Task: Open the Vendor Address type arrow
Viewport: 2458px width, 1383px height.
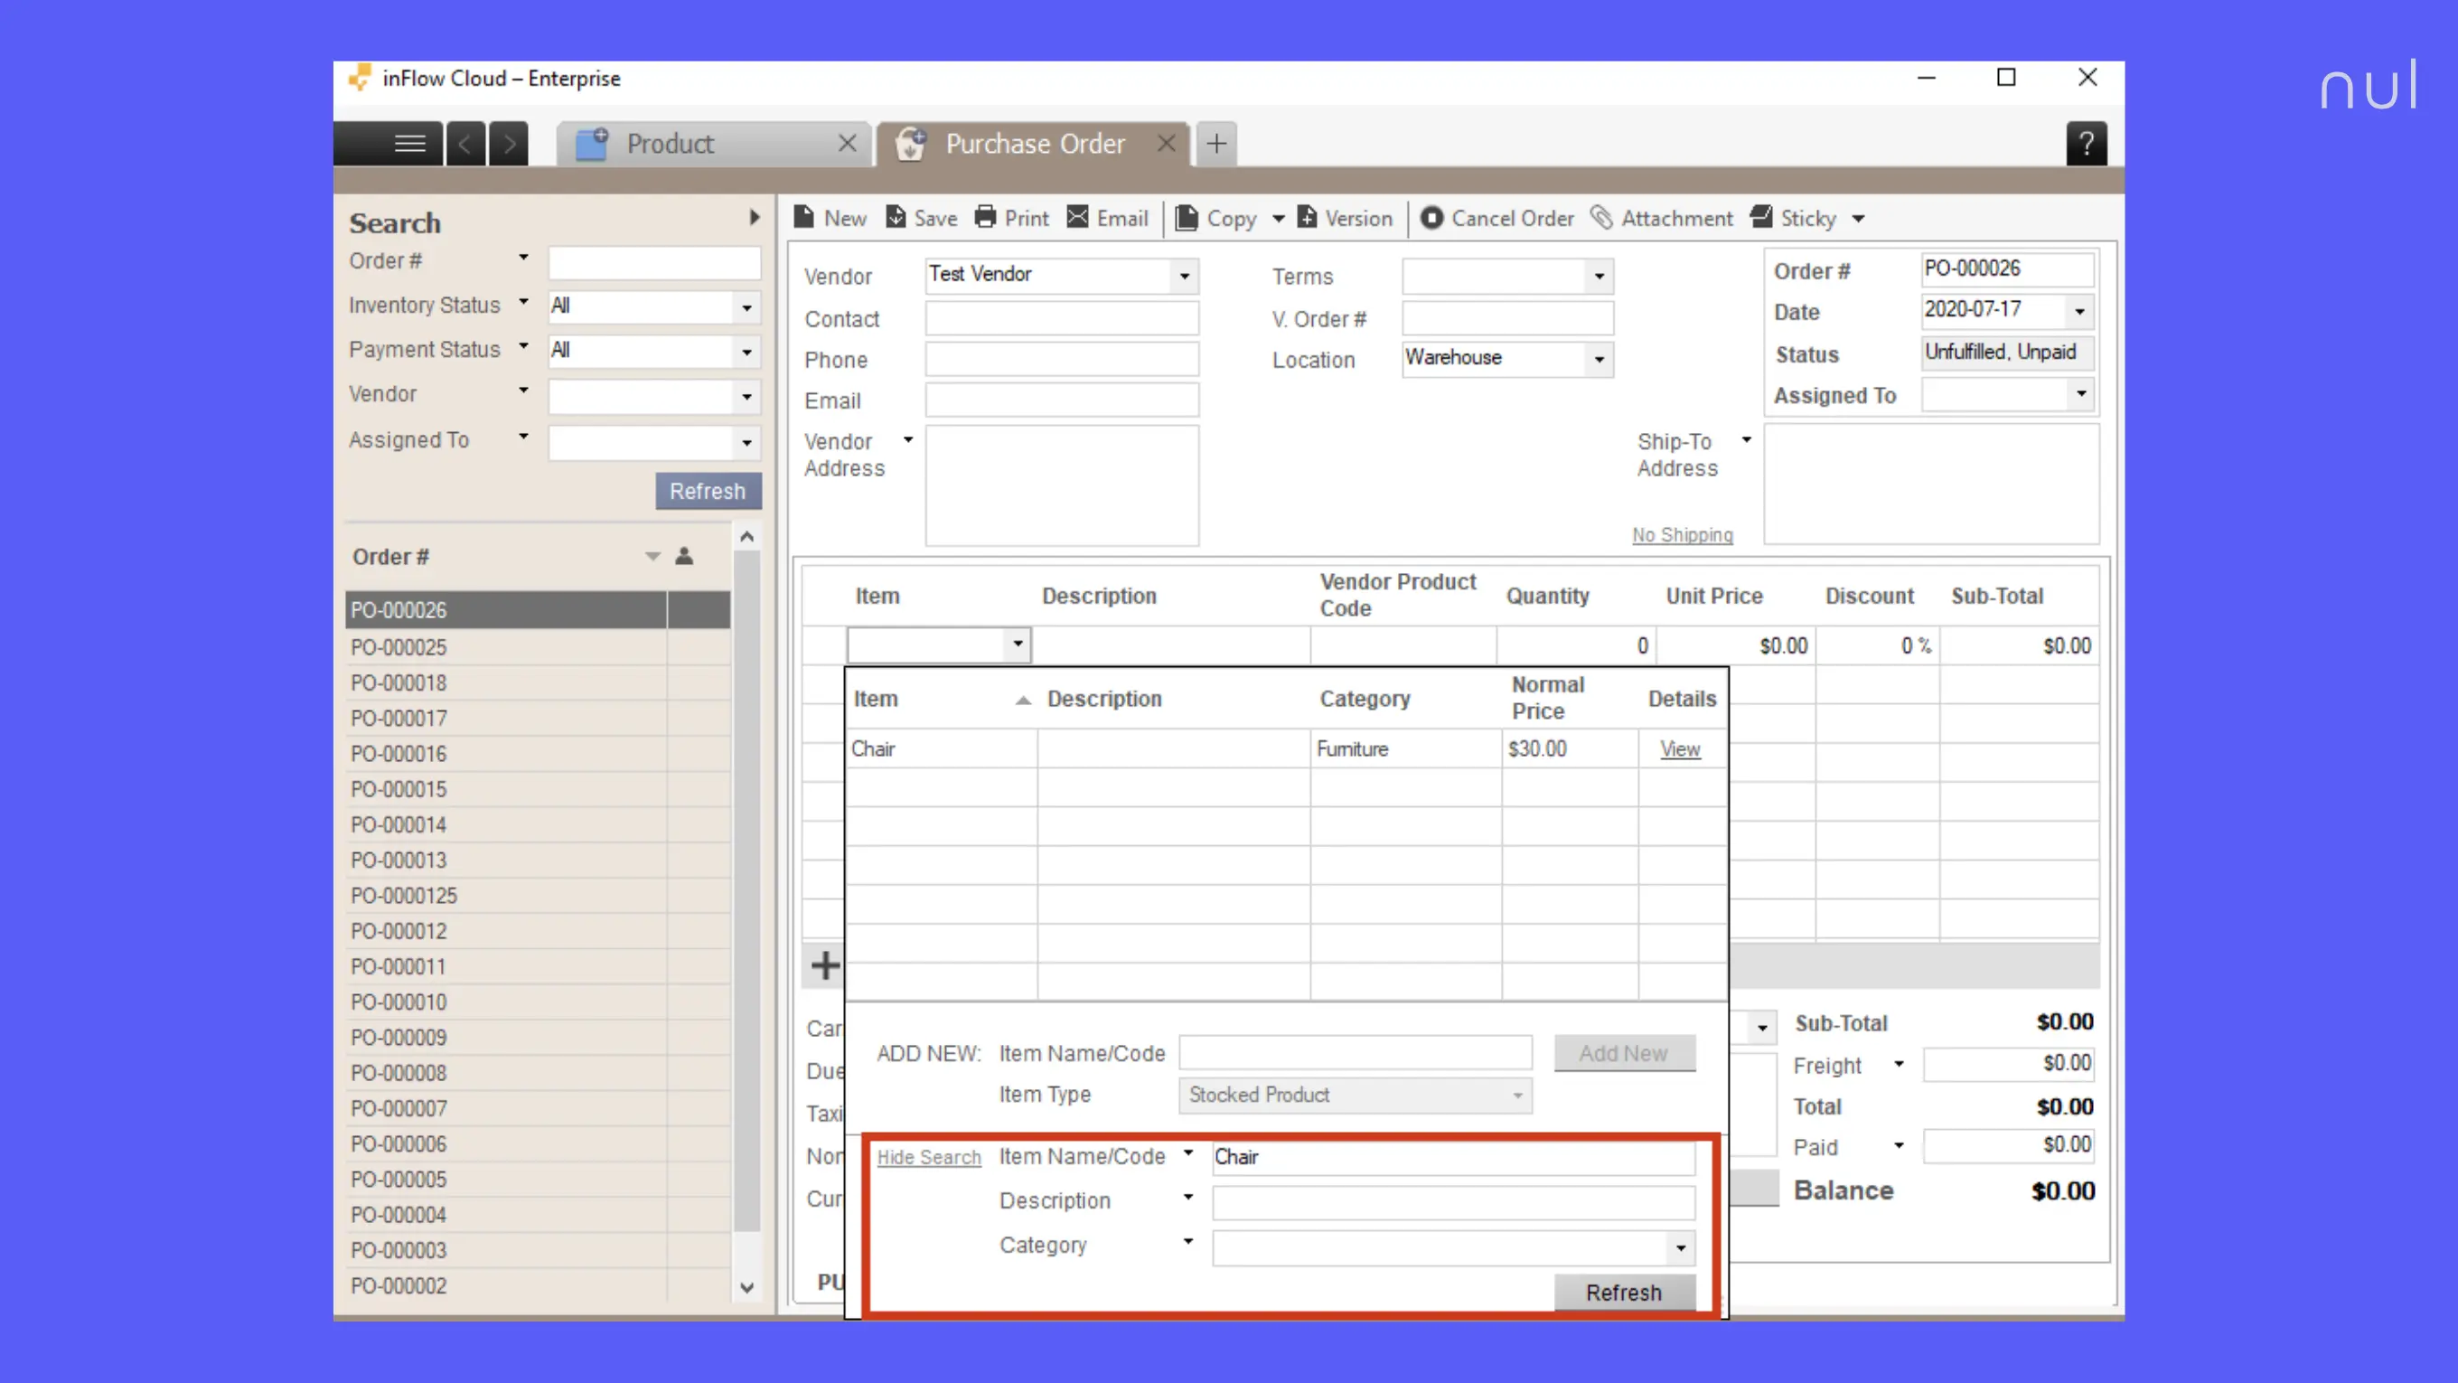Action: click(x=907, y=440)
